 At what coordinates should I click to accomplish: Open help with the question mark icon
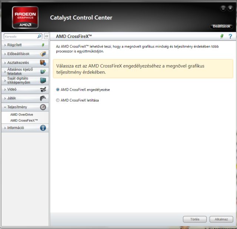[230, 36]
